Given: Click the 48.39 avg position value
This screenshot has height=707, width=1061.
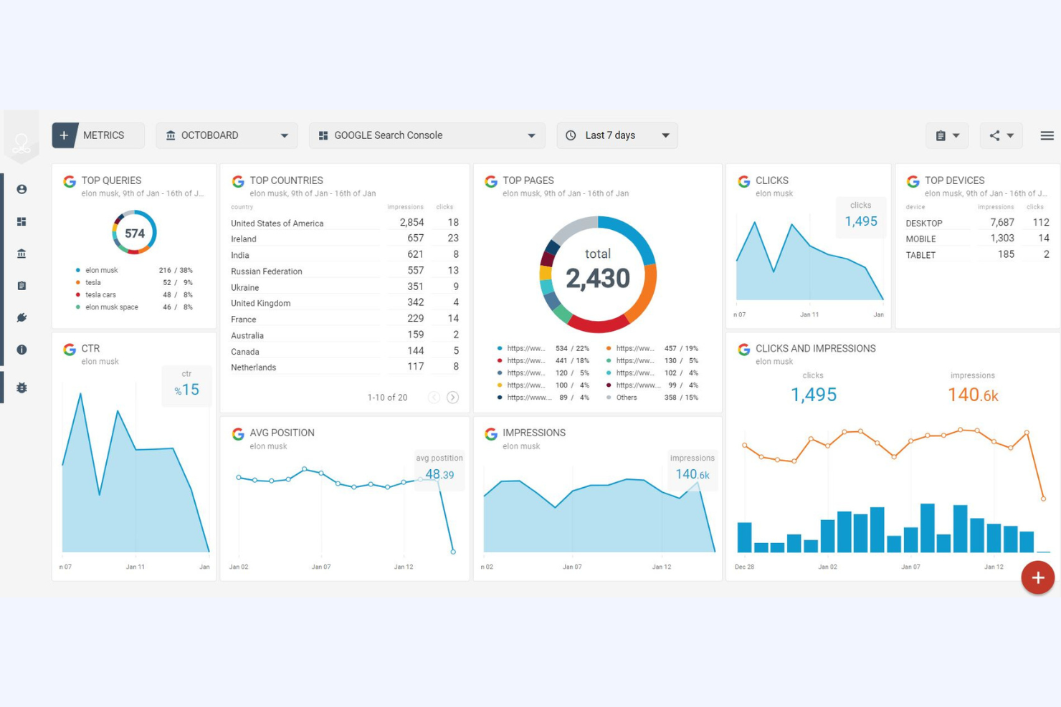Looking at the screenshot, I should [439, 474].
